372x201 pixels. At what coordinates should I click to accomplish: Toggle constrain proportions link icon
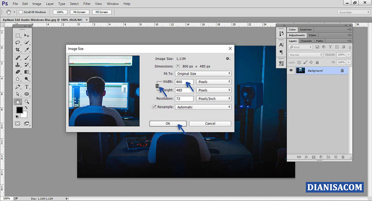click(x=157, y=86)
